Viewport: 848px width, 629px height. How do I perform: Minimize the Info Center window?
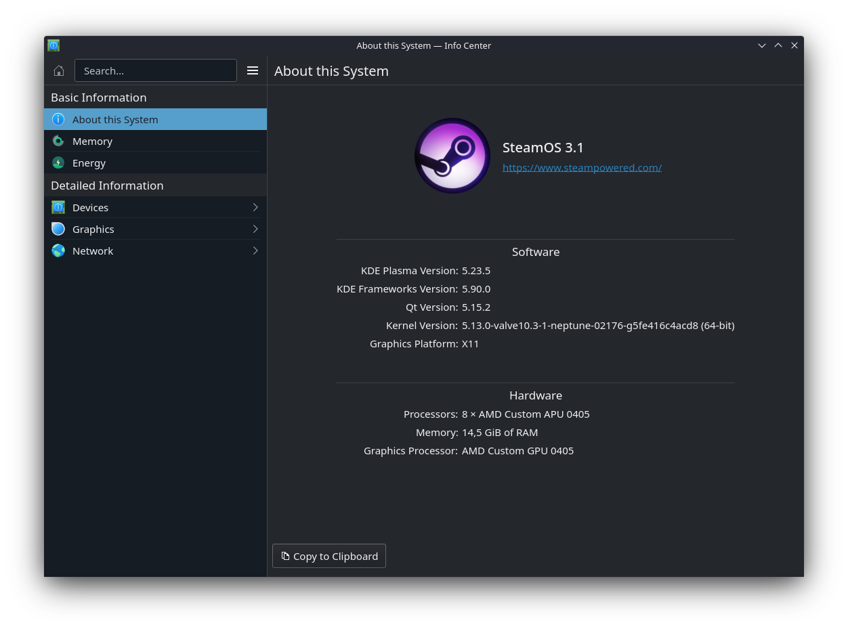[762, 45]
